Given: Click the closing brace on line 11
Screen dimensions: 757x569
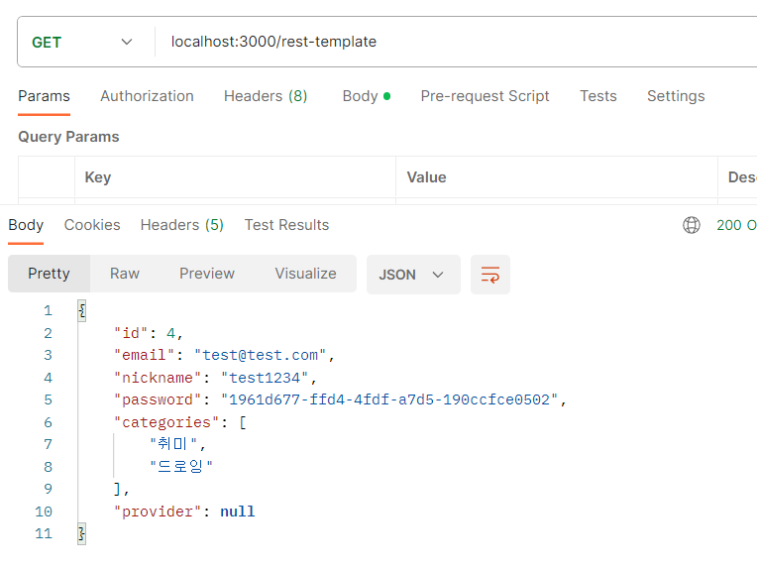Looking at the screenshot, I should (81, 534).
